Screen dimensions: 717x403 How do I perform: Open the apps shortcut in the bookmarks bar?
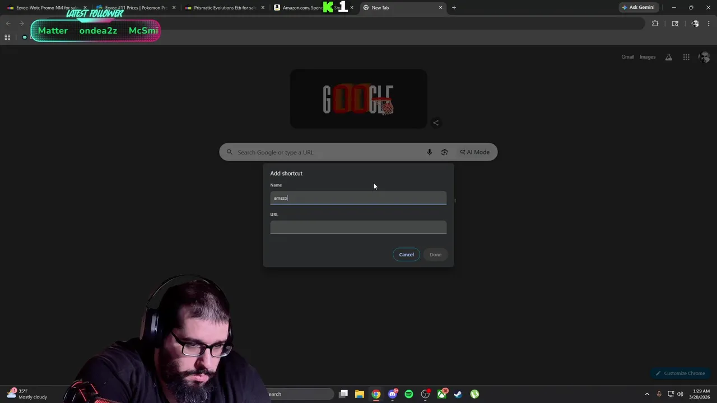coord(7,38)
